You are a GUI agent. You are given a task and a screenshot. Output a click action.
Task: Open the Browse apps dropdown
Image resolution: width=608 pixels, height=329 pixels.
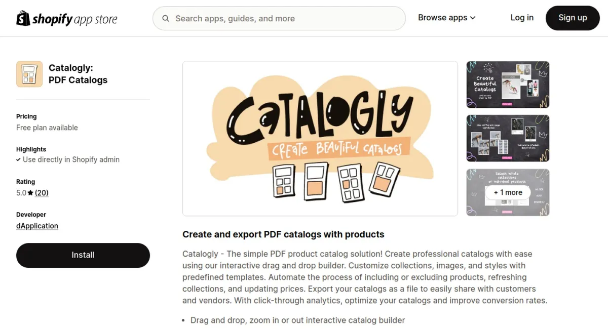point(443,17)
